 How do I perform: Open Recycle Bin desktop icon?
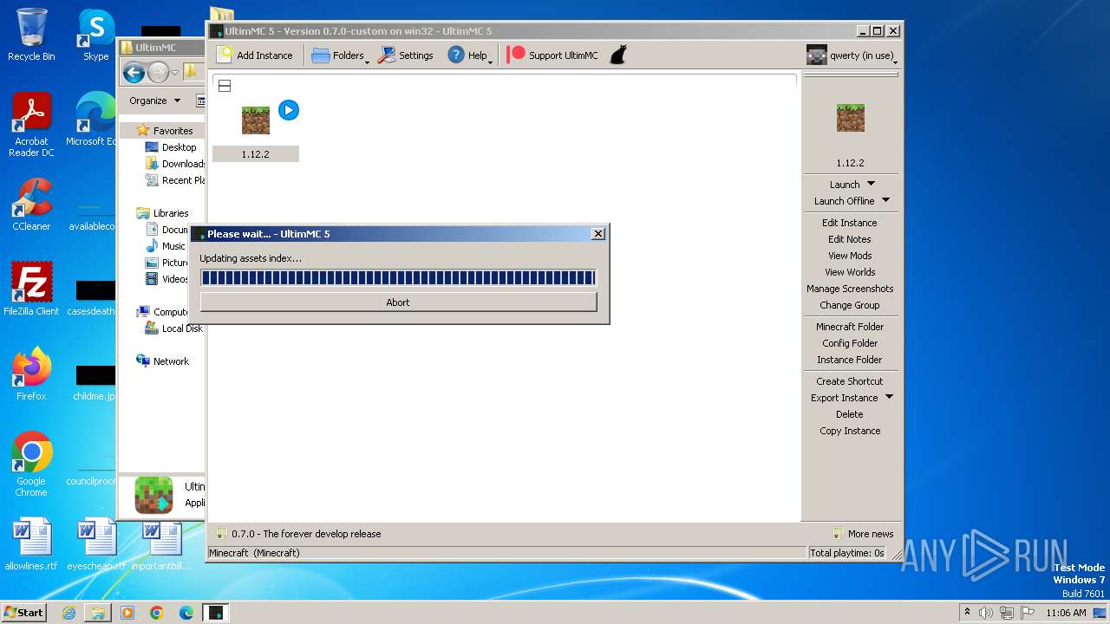(31, 35)
